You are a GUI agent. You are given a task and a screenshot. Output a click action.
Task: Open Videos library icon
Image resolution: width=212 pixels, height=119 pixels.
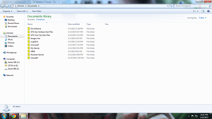[x=6, y=46]
